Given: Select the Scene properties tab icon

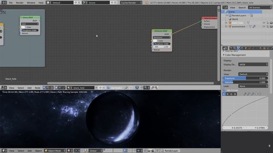Looking at the screenshot, I should coord(238,48).
